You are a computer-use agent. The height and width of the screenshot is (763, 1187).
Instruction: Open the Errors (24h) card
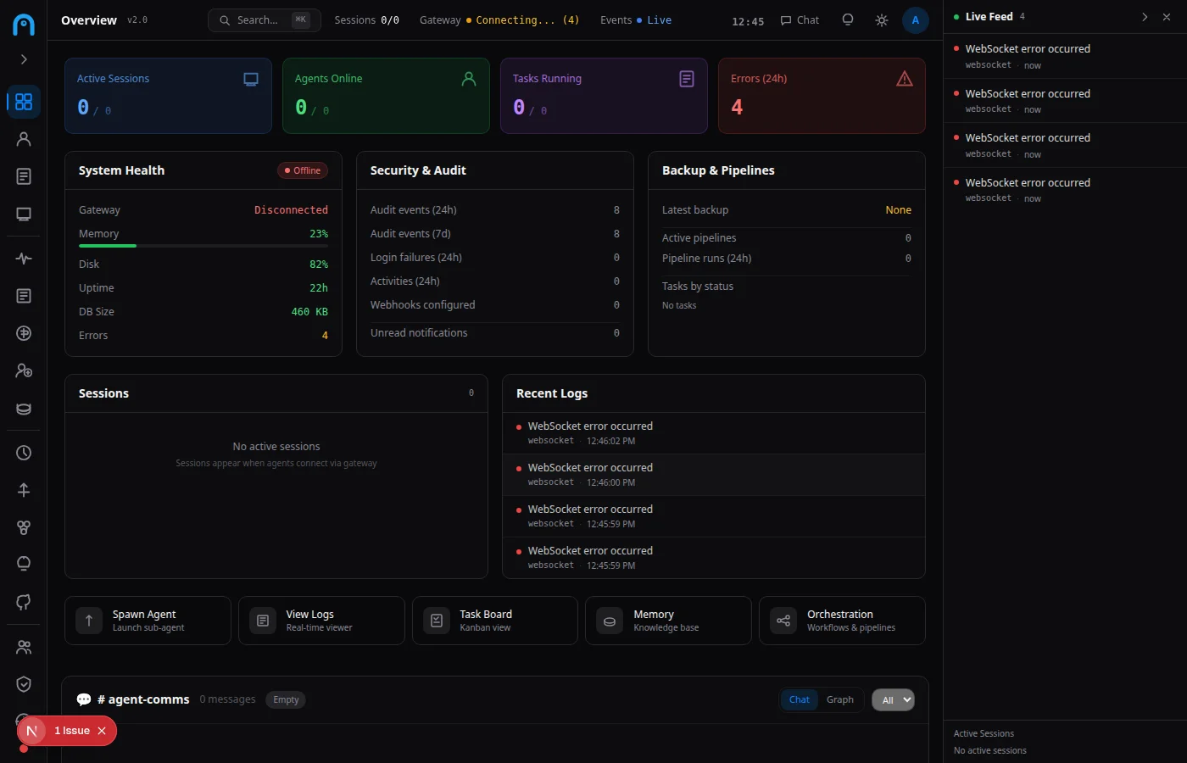tap(822, 96)
